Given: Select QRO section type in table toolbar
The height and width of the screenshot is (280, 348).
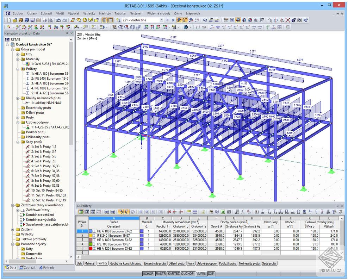Looking at the screenshot, I should point(286,212).
